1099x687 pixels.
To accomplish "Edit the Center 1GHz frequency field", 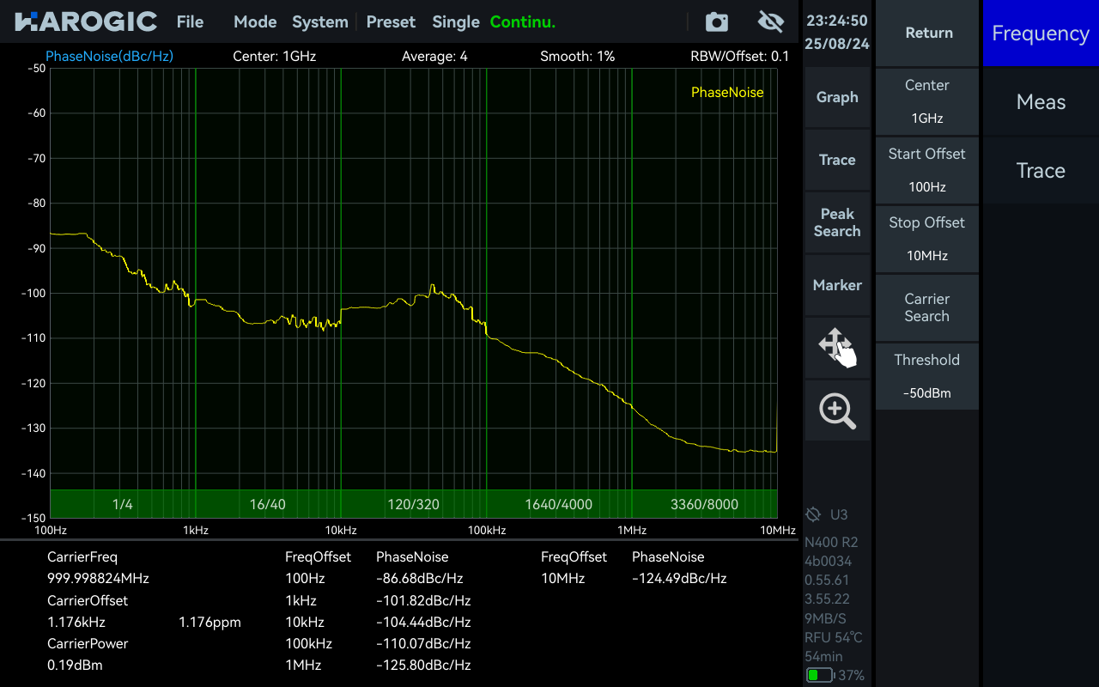I will 926,102.
